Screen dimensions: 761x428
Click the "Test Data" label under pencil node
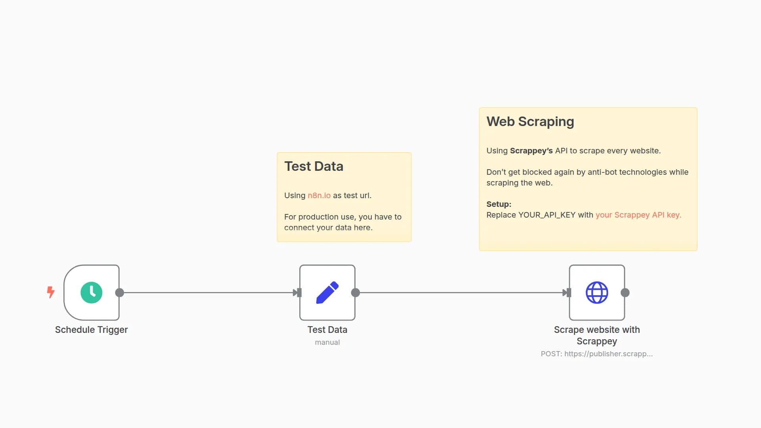(x=327, y=330)
